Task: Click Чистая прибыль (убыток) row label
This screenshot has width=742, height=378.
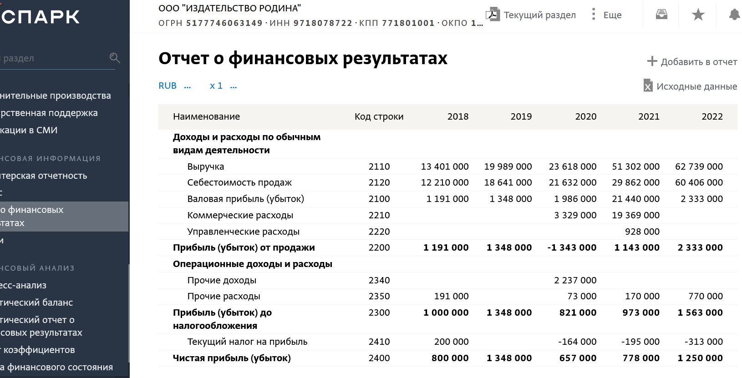Action: point(231,358)
